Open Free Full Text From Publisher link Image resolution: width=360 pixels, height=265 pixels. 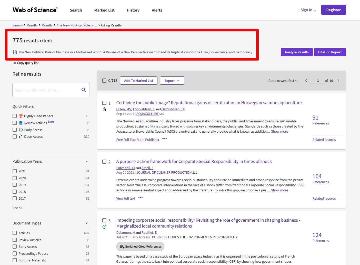(138, 140)
